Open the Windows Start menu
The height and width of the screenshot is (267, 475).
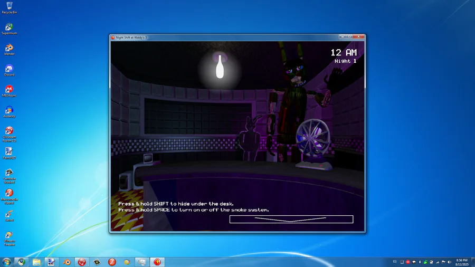pyautogui.click(x=6, y=262)
